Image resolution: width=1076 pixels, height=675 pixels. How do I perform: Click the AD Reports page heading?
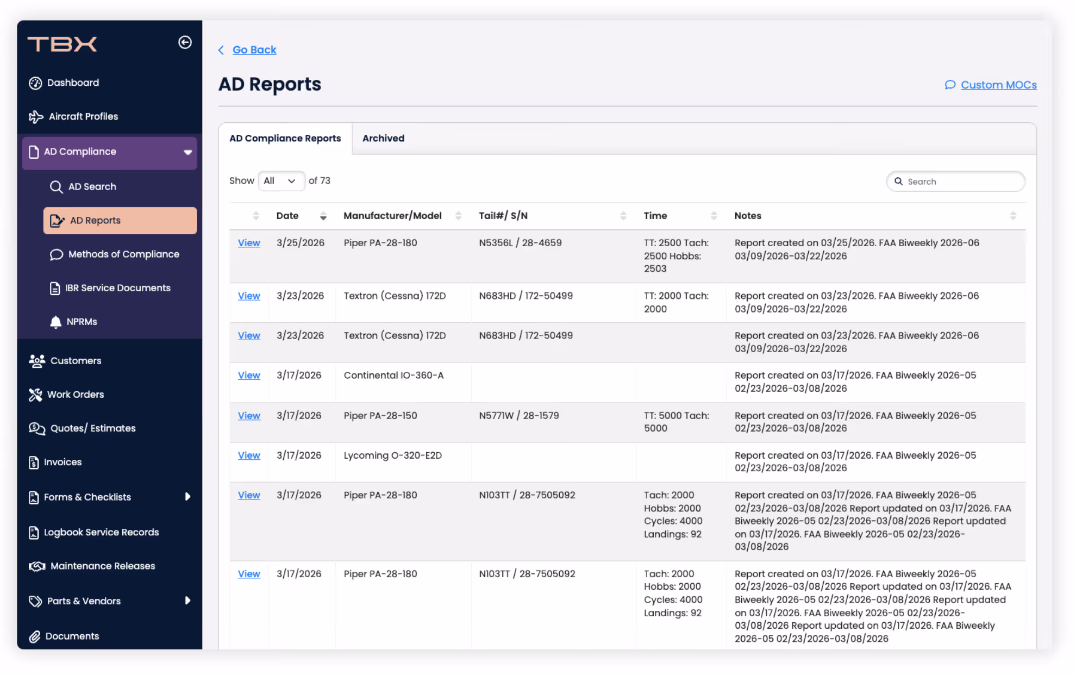pos(270,85)
